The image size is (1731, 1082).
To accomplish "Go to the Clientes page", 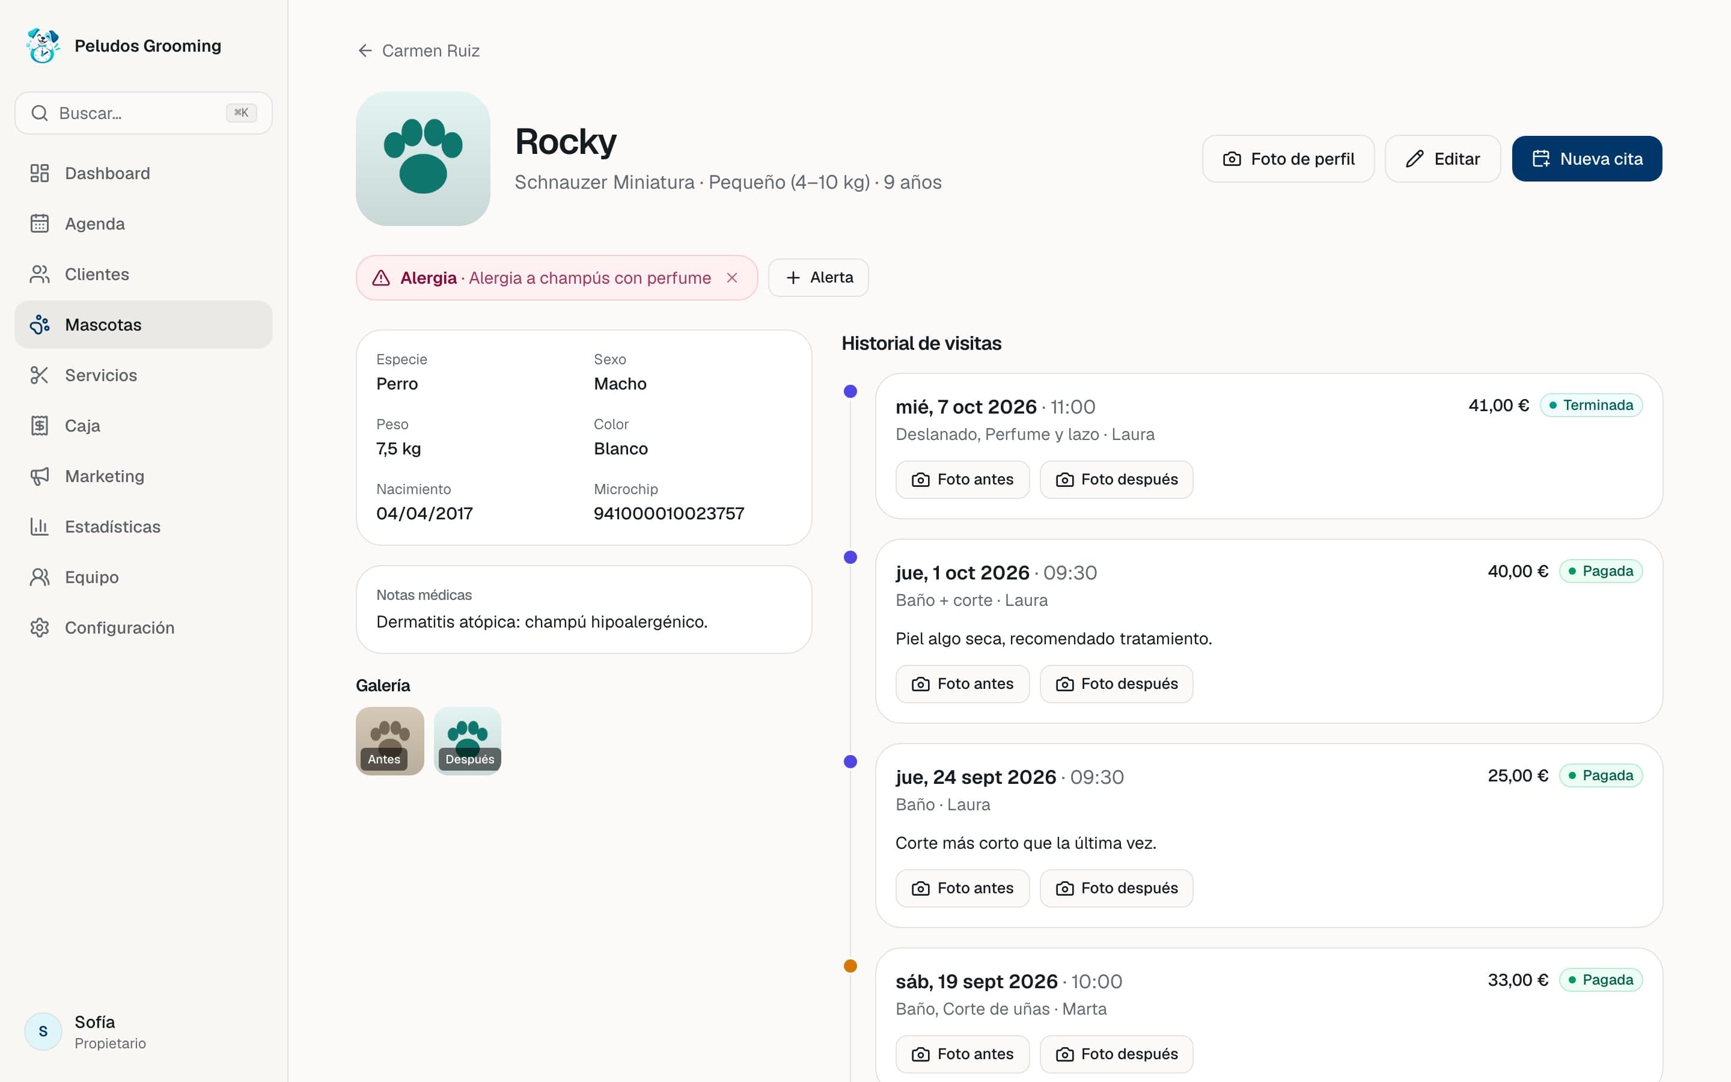I will coord(143,274).
